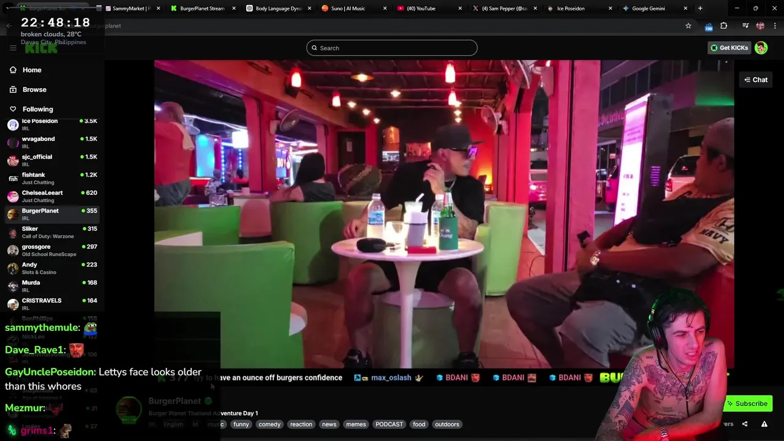Expand the Chat panel
Image resolution: width=784 pixels, height=441 pixels.
pos(756,80)
